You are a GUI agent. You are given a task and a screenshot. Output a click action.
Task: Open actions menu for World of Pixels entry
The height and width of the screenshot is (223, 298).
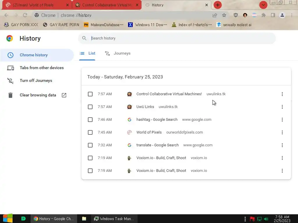[282, 132]
